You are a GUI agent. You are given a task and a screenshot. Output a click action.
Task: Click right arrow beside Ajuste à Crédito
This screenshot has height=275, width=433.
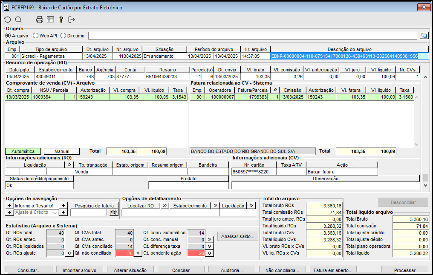[63, 212]
